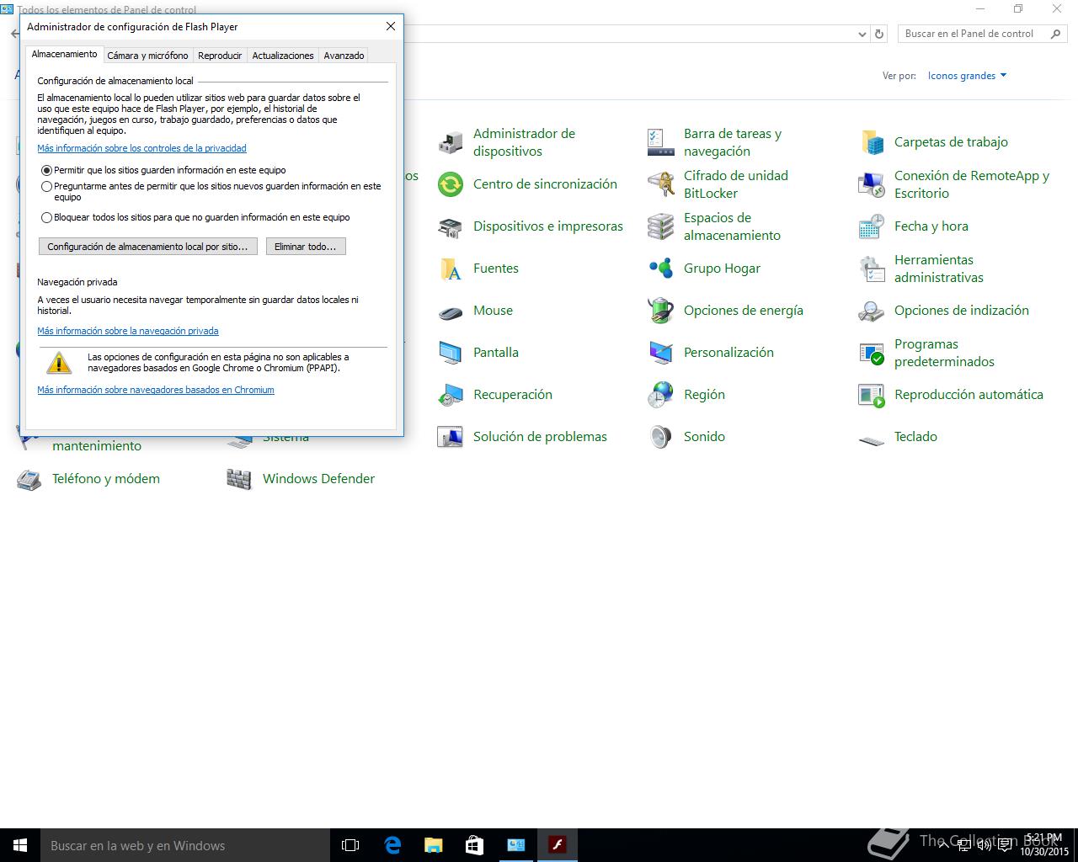Open the Sonido speaker icon

pyautogui.click(x=661, y=437)
